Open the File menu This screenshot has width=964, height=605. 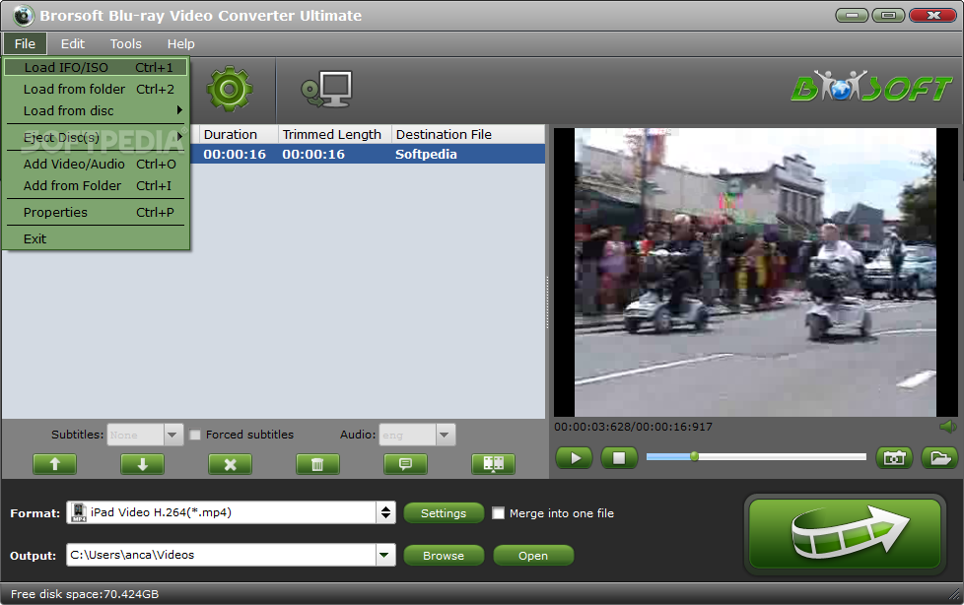click(x=26, y=43)
